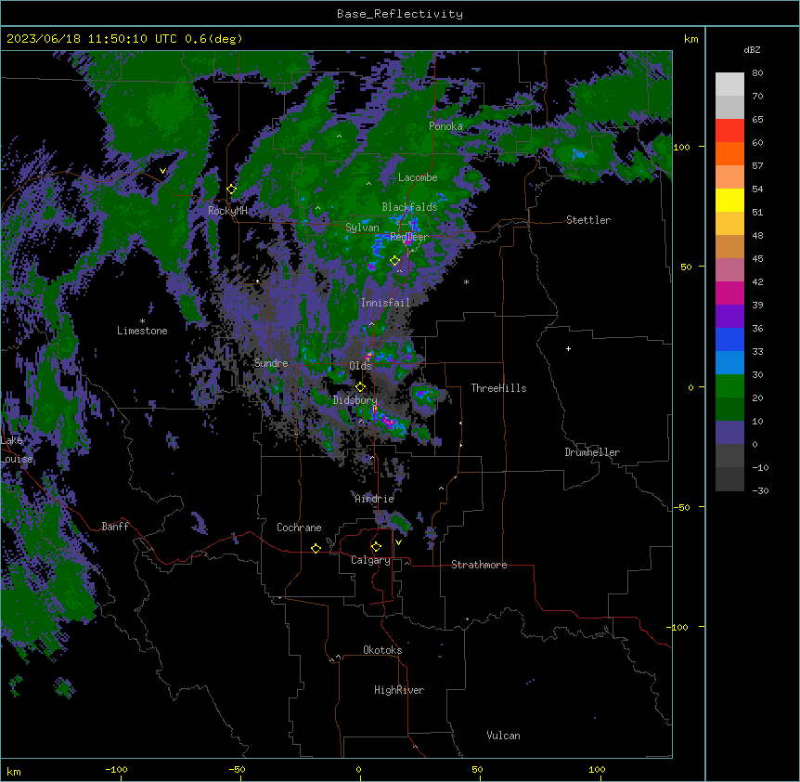The image size is (800, 782).
Task: Select the yellow 51-54 dBZ legend swatch
Action: (x=729, y=200)
